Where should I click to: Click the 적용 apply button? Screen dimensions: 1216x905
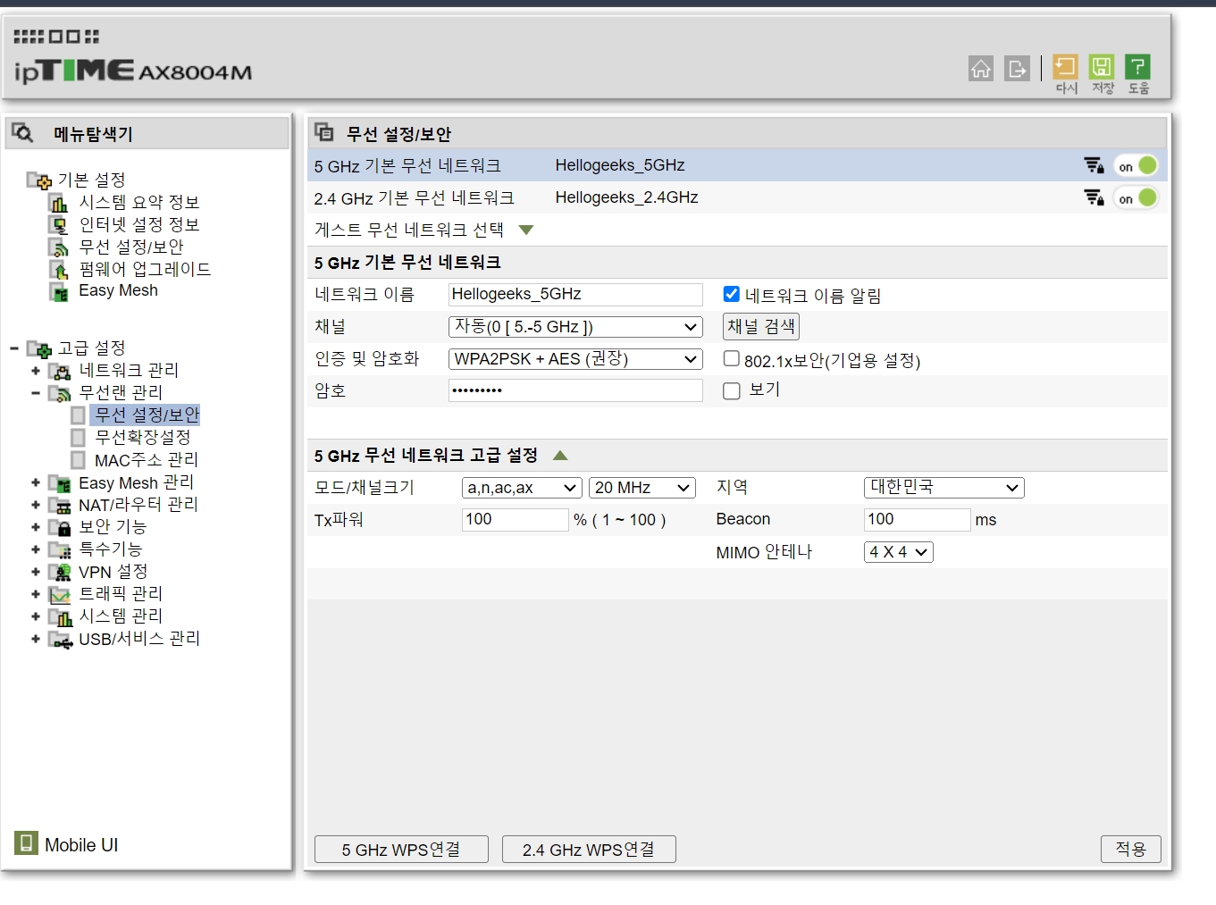pos(1130,849)
